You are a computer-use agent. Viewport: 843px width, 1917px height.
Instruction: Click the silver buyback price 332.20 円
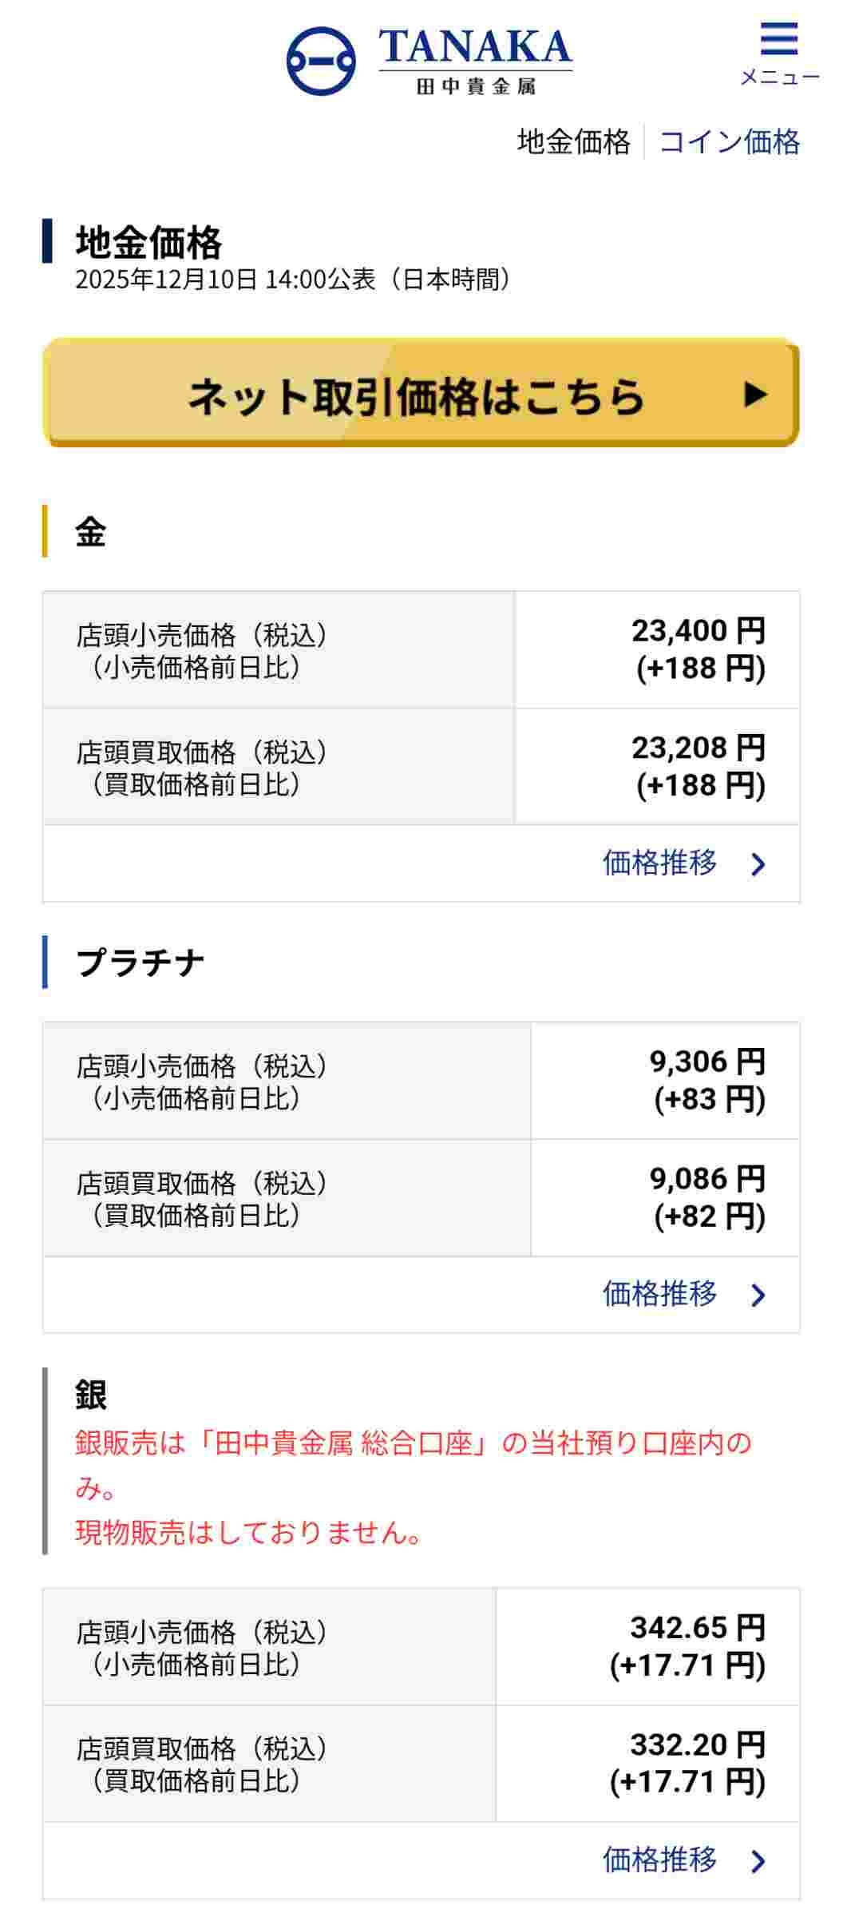point(698,1745)
